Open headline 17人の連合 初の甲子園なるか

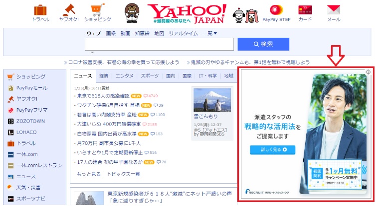pos(110,162)
